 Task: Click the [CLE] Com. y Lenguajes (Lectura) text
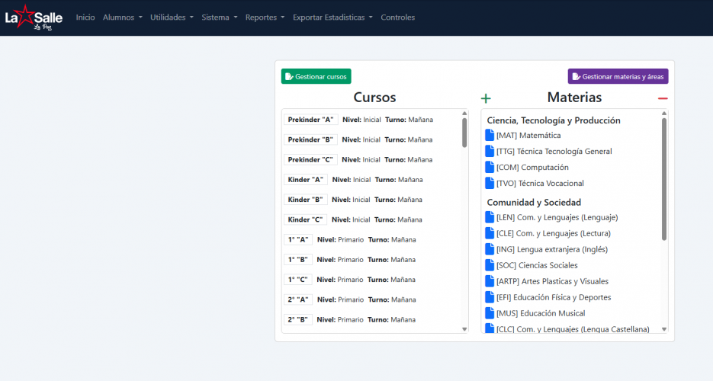click(x=554, y=233)
